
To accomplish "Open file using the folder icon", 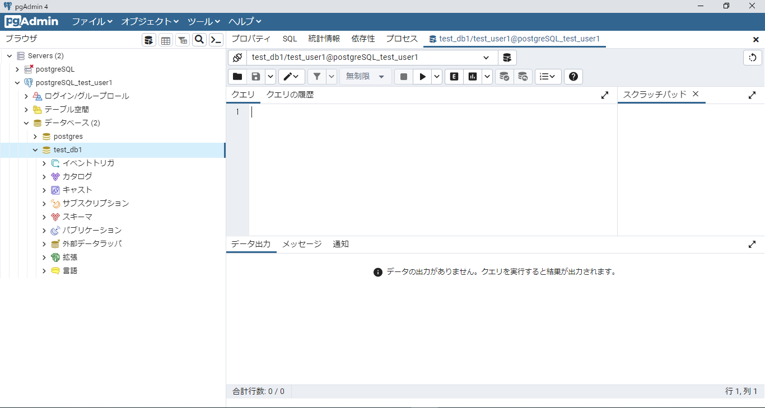I will (x=237, y=77).
